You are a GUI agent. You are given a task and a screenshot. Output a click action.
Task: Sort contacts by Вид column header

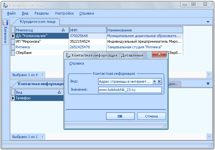click(x=39, y=92)
